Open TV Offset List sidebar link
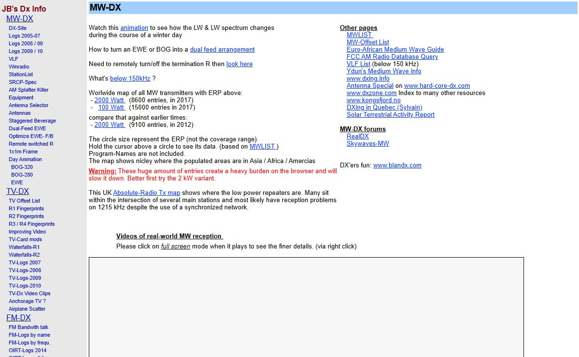Viewport: 579px width, 357px height. pyautogui.click(x=24, y=201)
